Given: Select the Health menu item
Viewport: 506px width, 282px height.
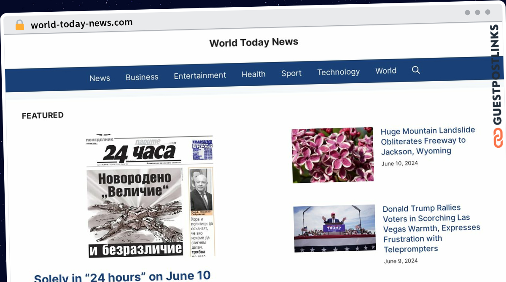Looking at the screenshot, I should 253,74.
